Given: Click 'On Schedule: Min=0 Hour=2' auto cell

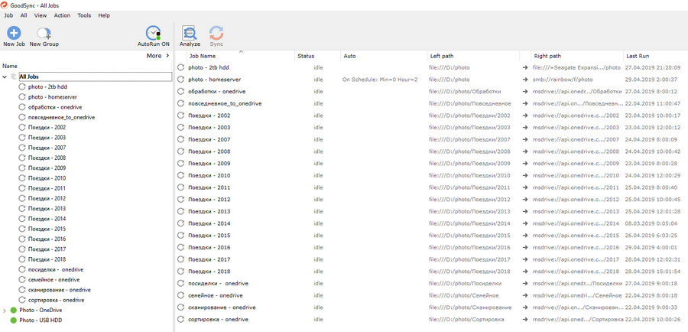Looking at the screenshot, I should pyautogui.click(x=380, y=80).
